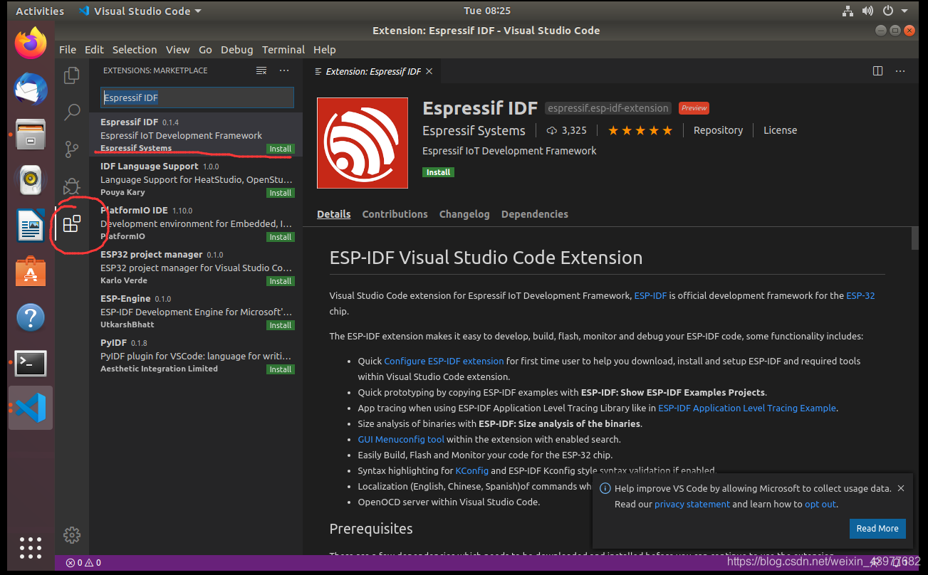Open Rhythmbox from the dock
928x575 pixels.
coord(31,180)
